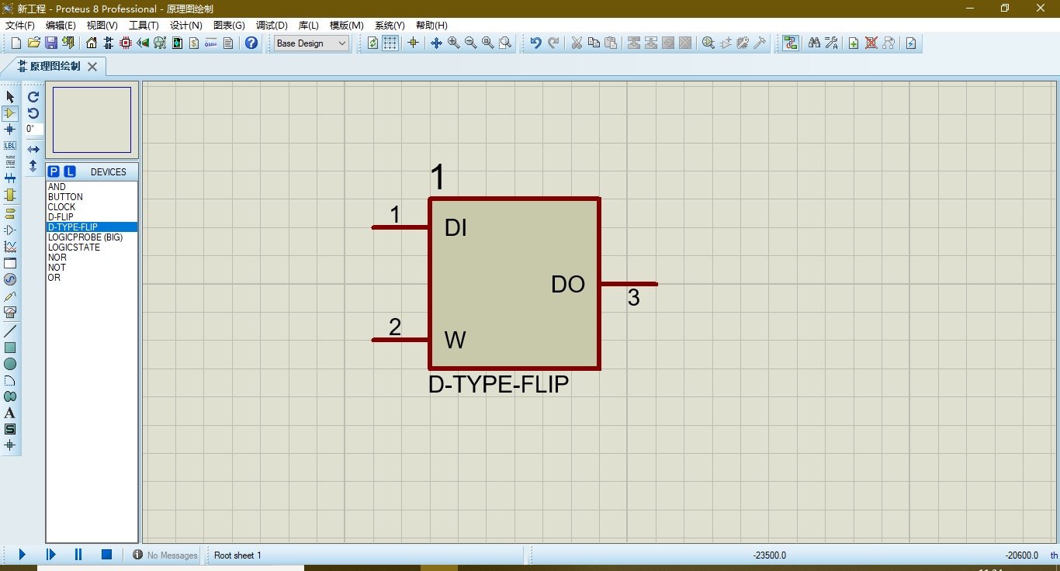Open Search and Tag binoculars icon
Screen dimensions: 1060x571
coord(814,43)
